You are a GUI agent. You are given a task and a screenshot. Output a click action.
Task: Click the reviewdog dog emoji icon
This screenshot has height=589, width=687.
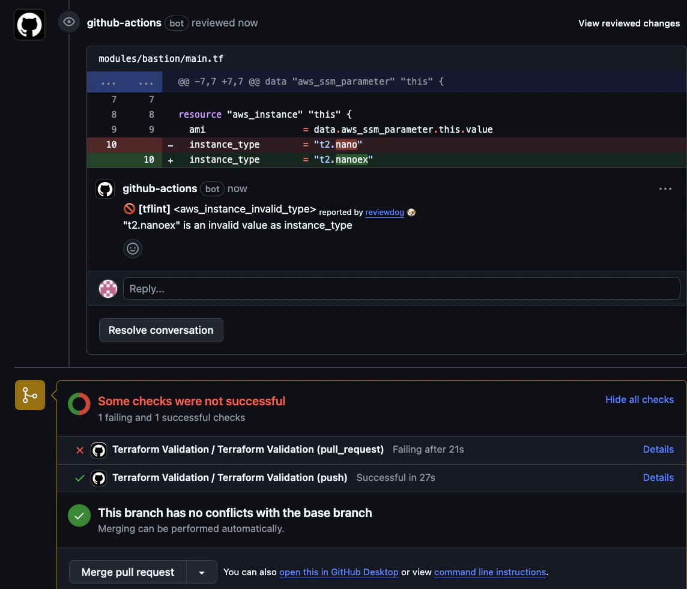click(411, 213)
